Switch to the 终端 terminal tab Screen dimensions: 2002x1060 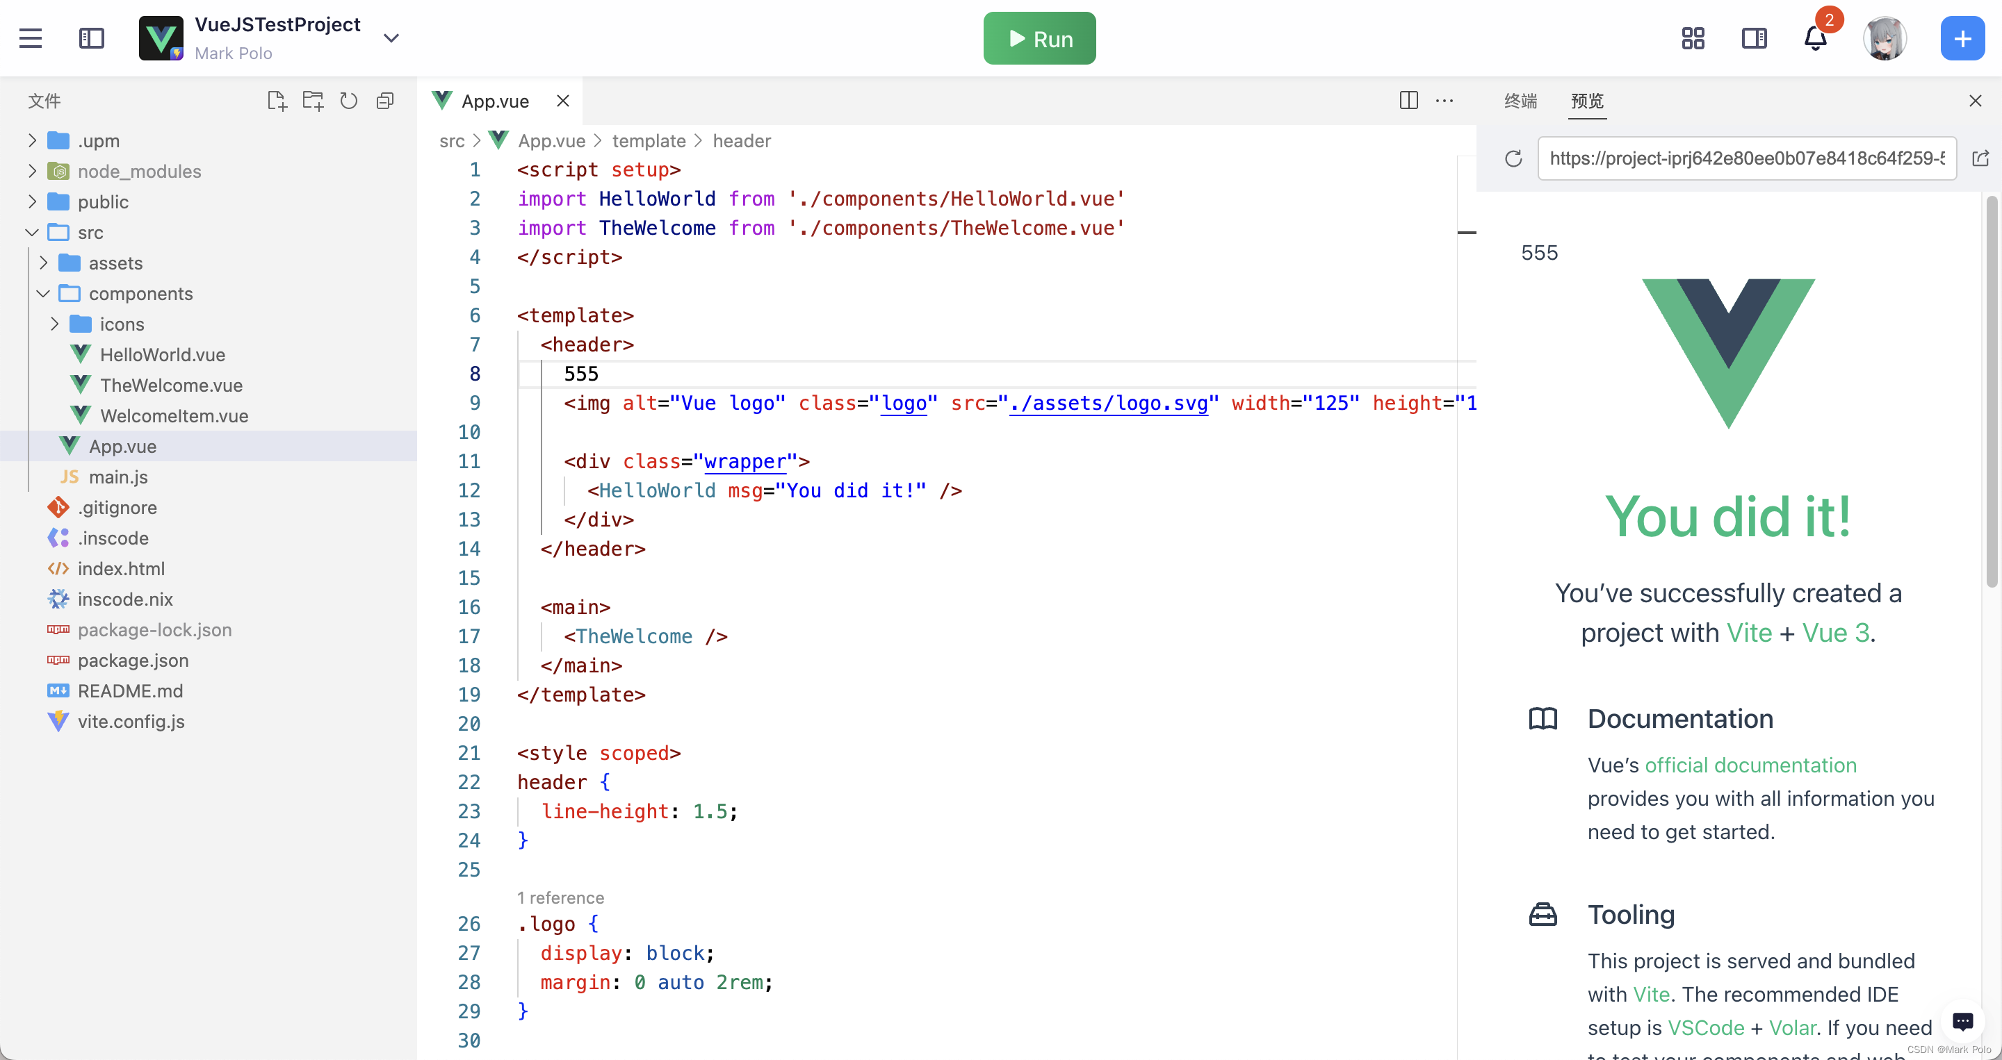[x=1521, y=101]
